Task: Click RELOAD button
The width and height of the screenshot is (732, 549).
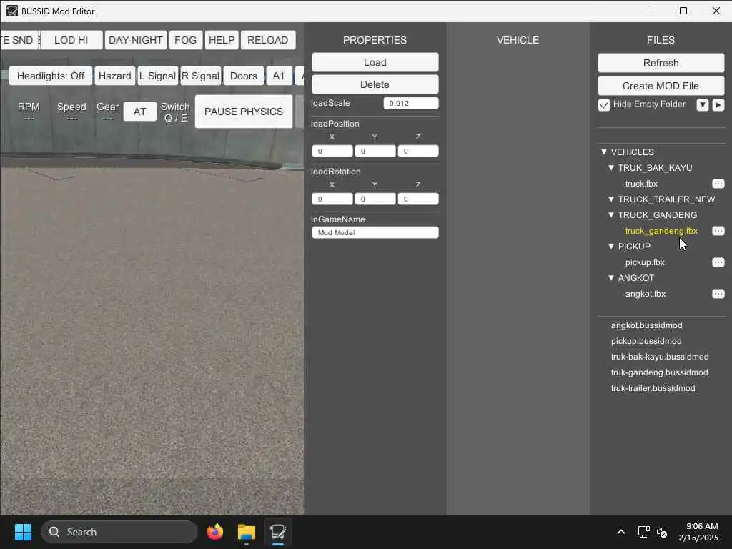Action: click(x=267, y=40)
